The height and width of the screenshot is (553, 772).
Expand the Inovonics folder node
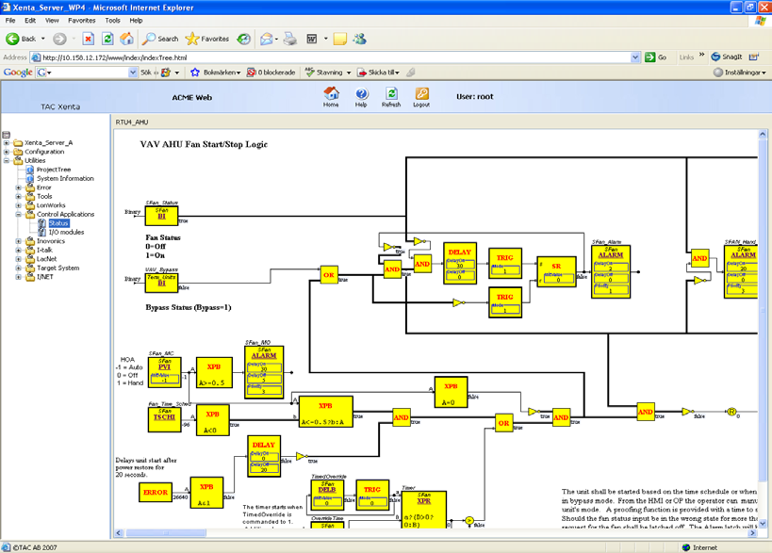pos(18,241)
